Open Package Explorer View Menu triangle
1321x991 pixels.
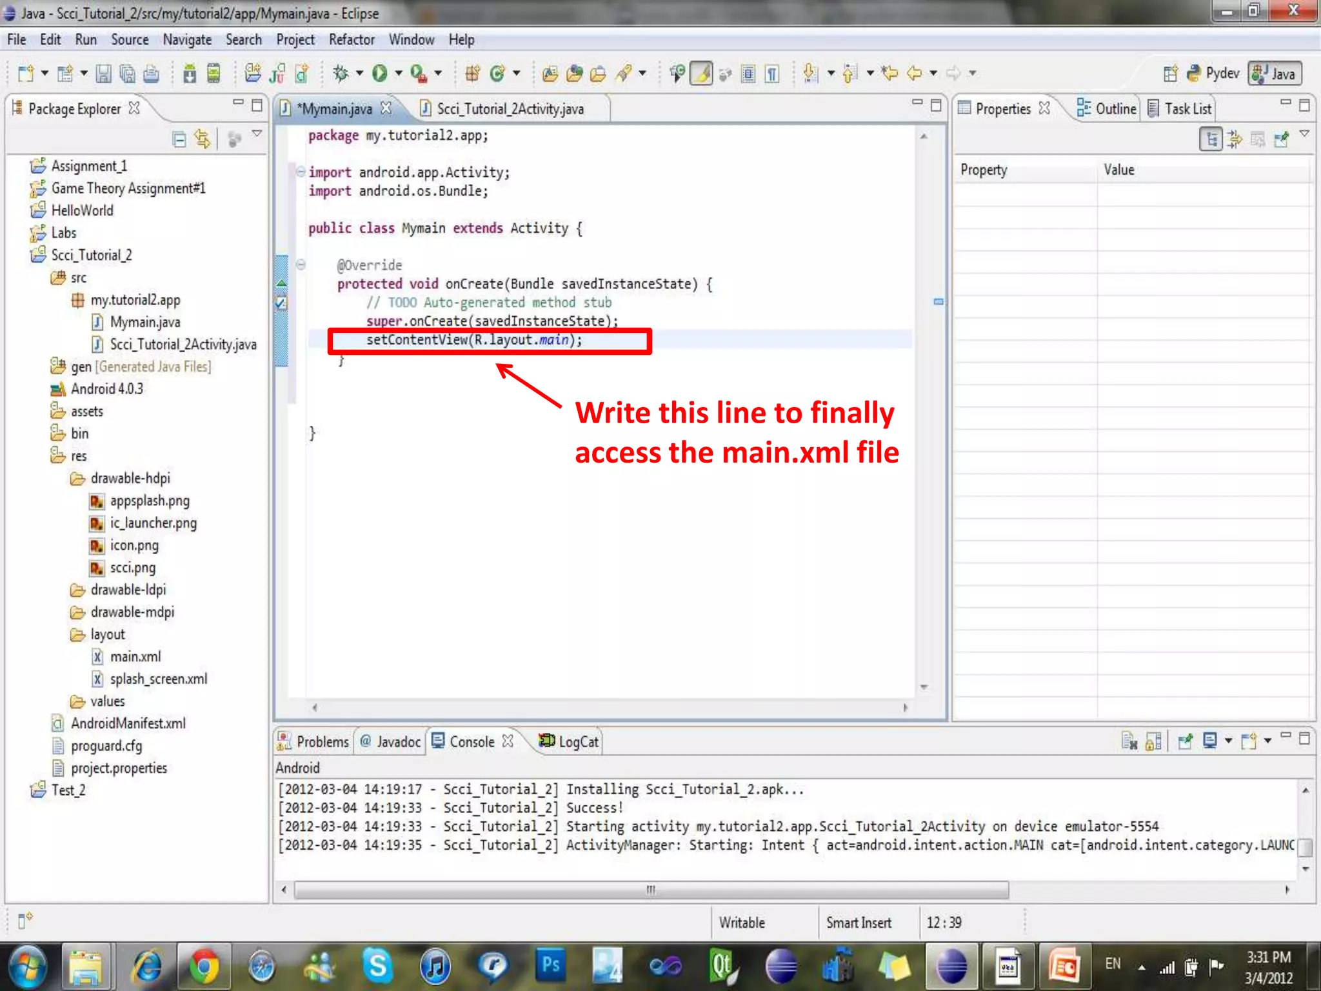[x=257, y=134]
